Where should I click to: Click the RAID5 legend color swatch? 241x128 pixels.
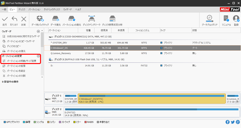coord(86,122)
